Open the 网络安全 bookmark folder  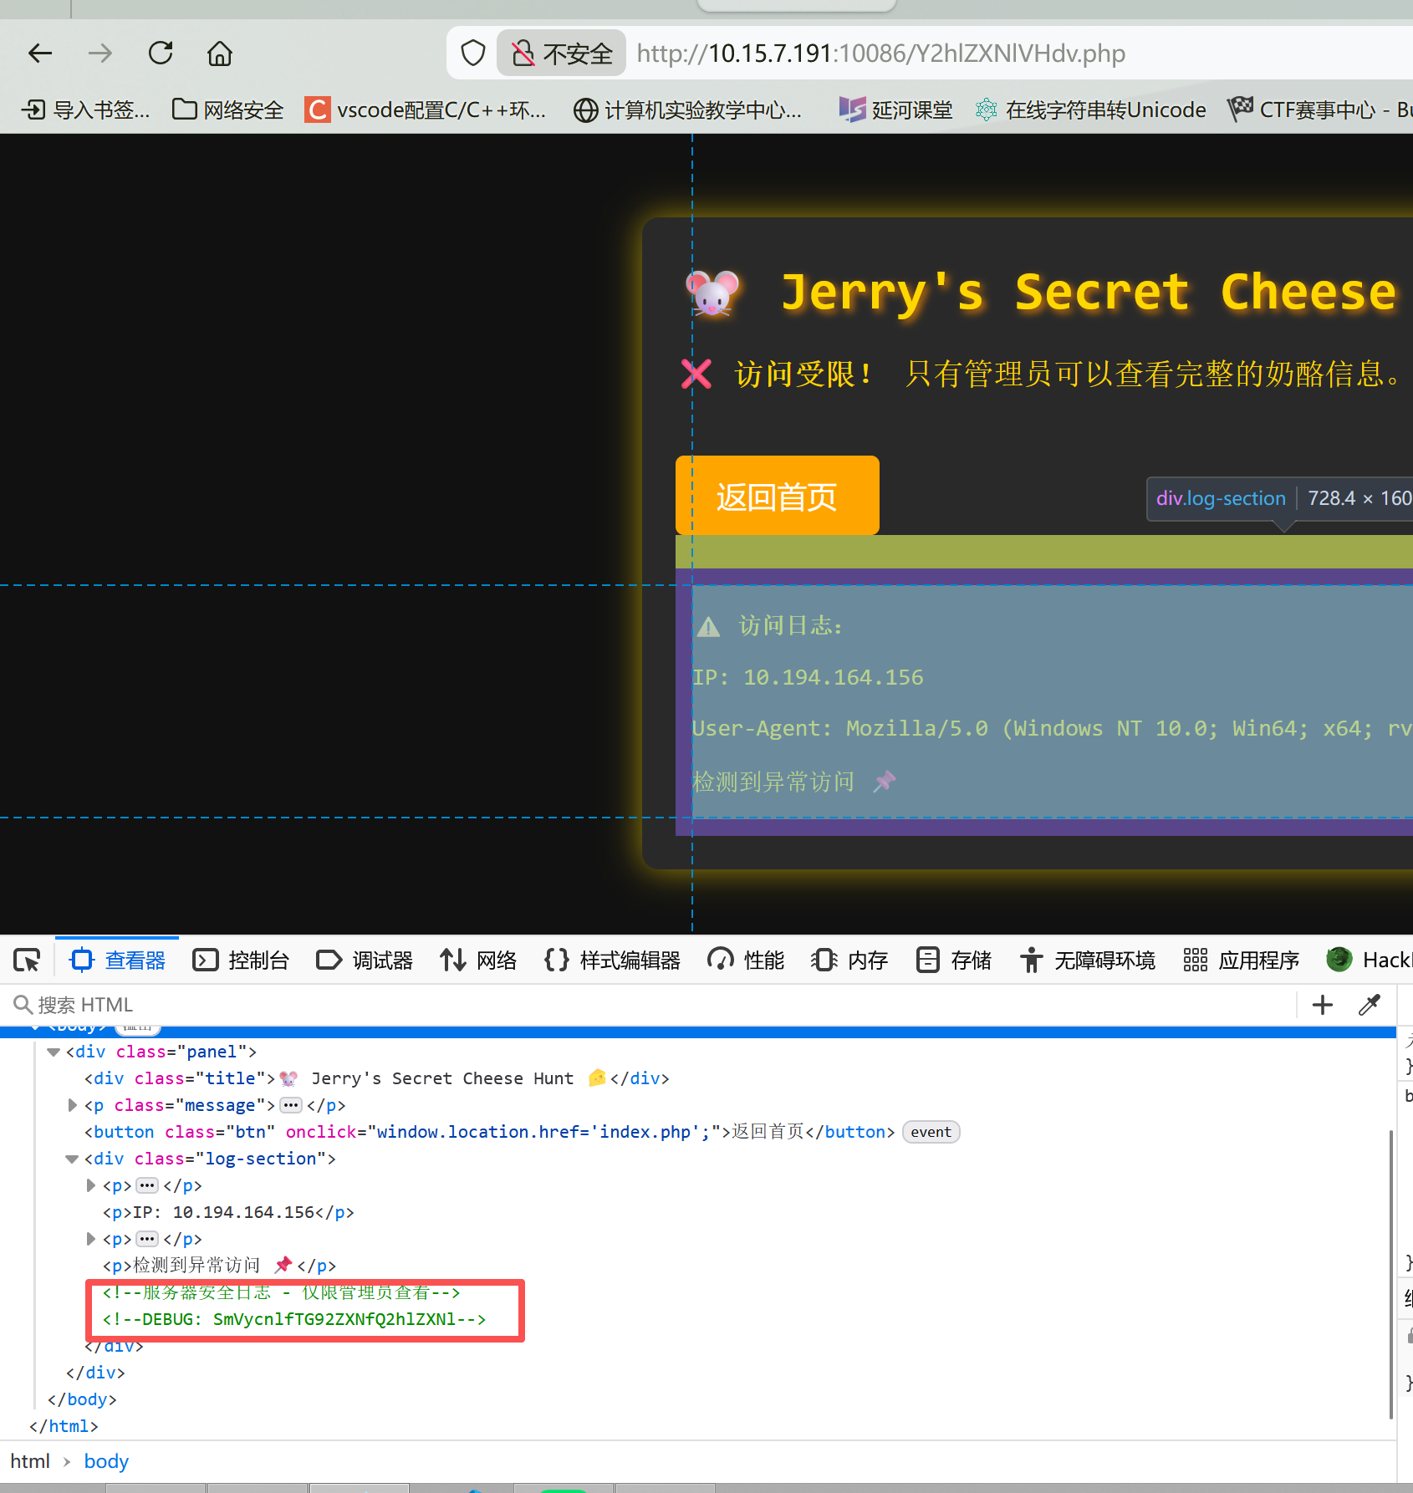click(x=227, y=110)
